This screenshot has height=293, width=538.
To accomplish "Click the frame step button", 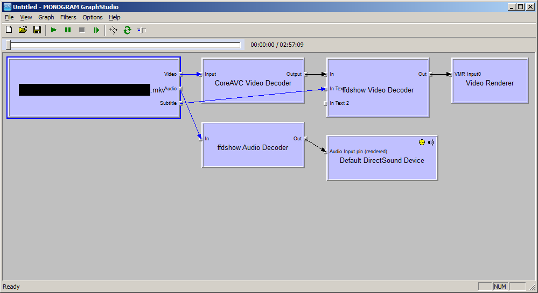I will coord(96,30).
